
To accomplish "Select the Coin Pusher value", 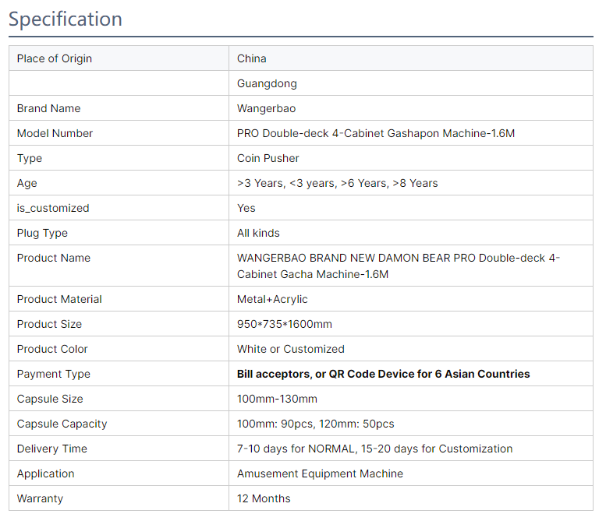I will (268, 158).
